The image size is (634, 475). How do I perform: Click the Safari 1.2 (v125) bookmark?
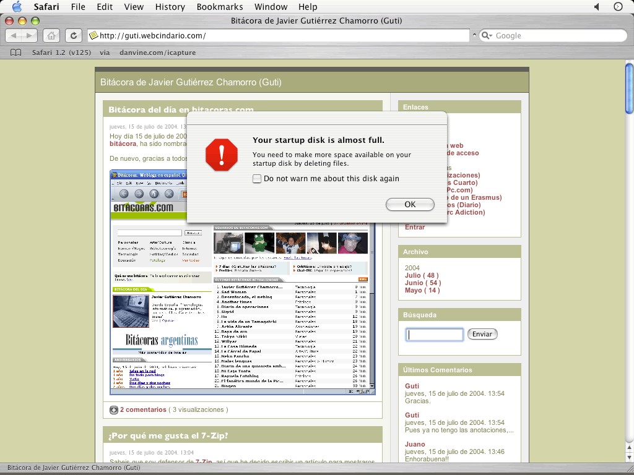(61, 53)
